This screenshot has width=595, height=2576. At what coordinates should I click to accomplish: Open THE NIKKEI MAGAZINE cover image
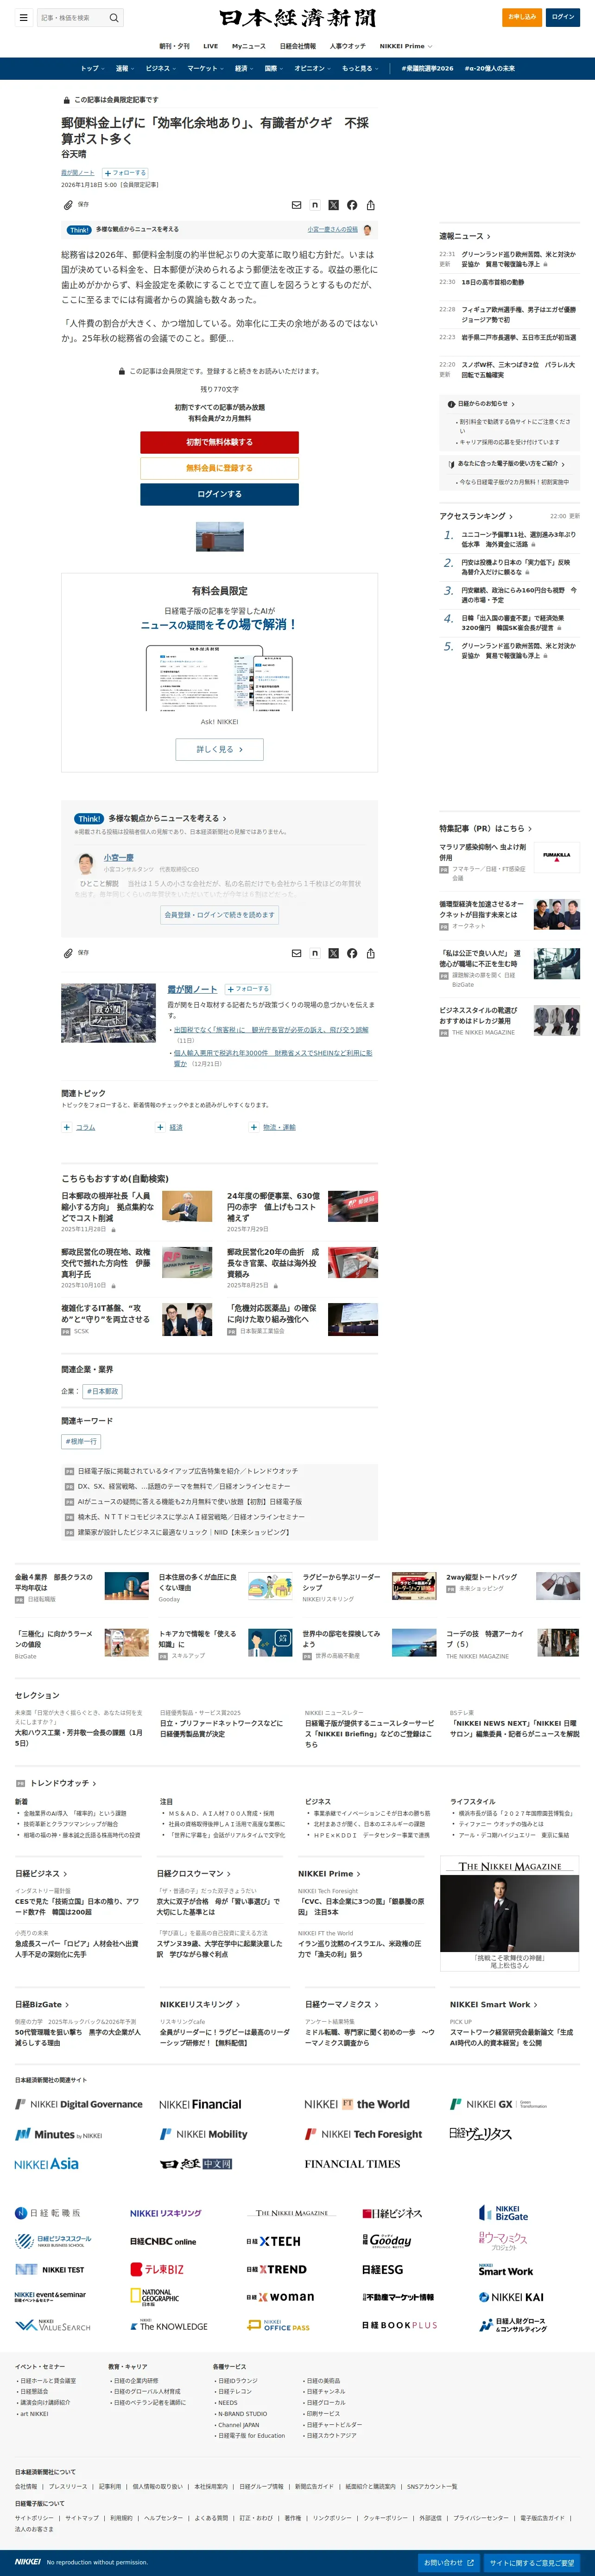click(x=509, y=1913)
